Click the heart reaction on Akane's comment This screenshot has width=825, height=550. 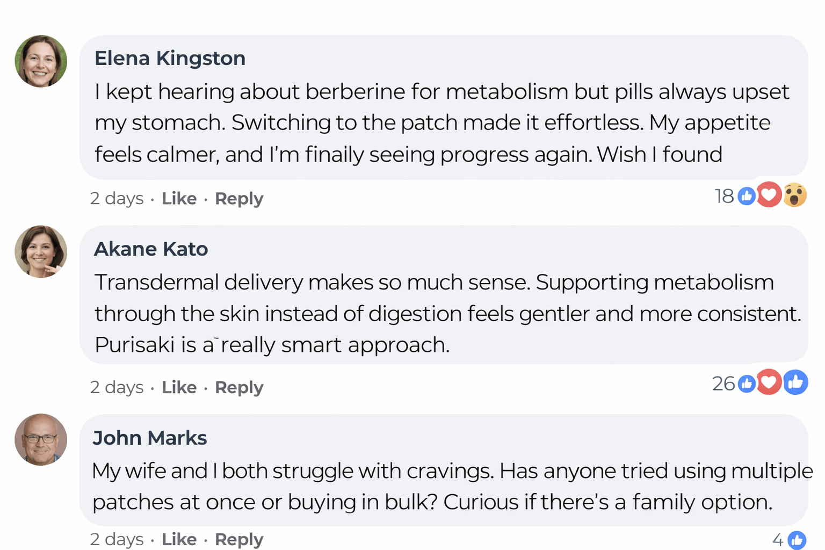(769, 382)
